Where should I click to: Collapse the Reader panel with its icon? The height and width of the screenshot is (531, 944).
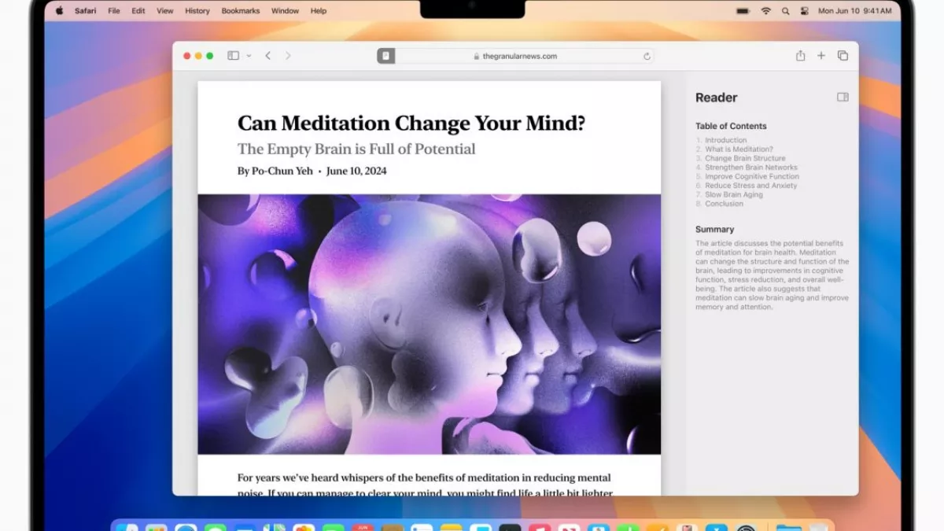(843, 98)
